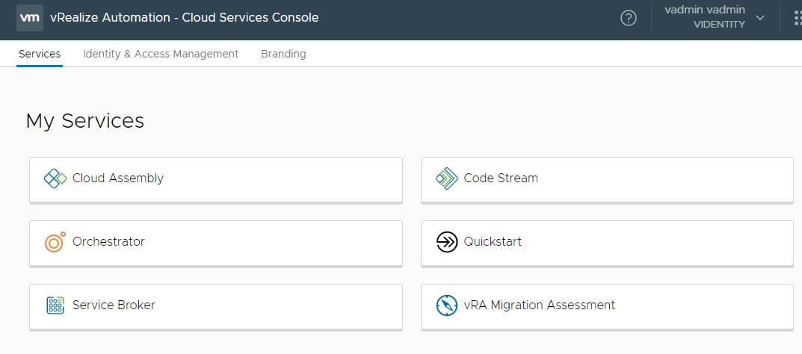802x354 pixels.
Task: Click the VMware vm logo
Action: click(29, 17)
